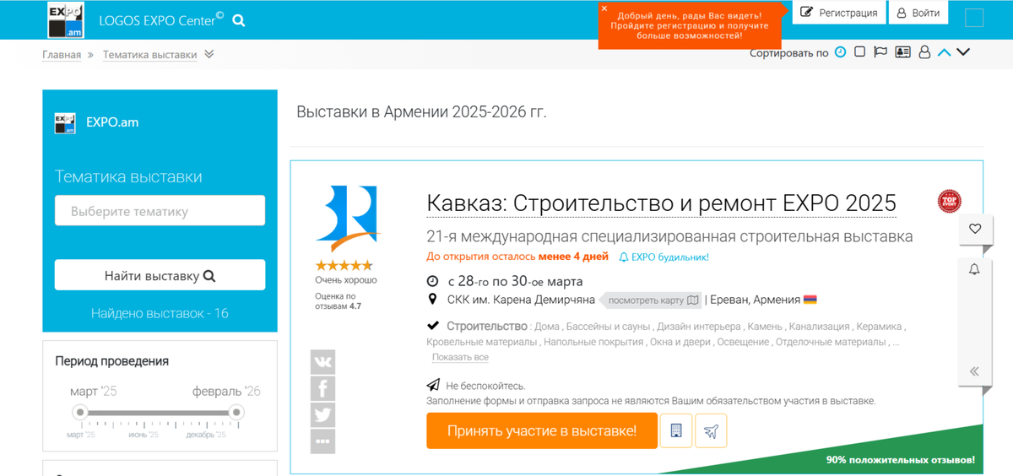Click the five-star rating row
The width and height of the screenshot is (1013, 476).
click(x=344, y=266)
